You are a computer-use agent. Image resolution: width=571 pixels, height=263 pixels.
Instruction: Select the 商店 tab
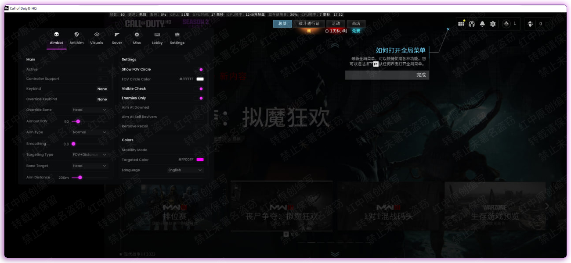(x=356, y=24)
